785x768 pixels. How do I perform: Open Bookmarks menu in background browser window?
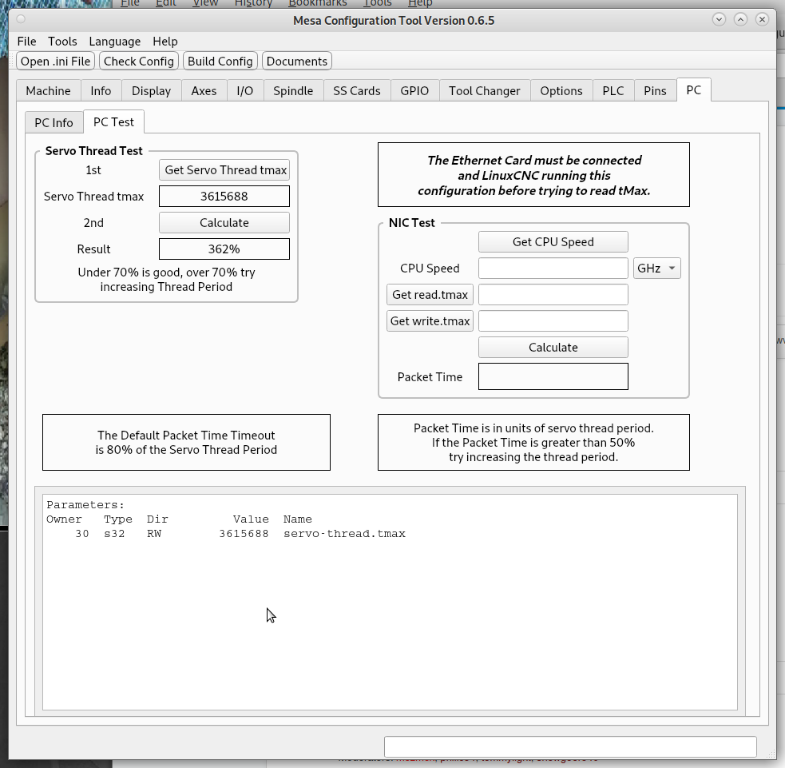tap(317, 3)
